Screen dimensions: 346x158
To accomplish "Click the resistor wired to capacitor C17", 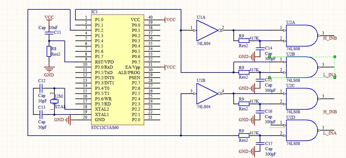I will 244,136.
